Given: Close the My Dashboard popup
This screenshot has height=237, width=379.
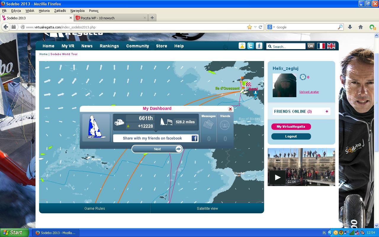Looking at the screenshot, I should (x=230, y=109).
